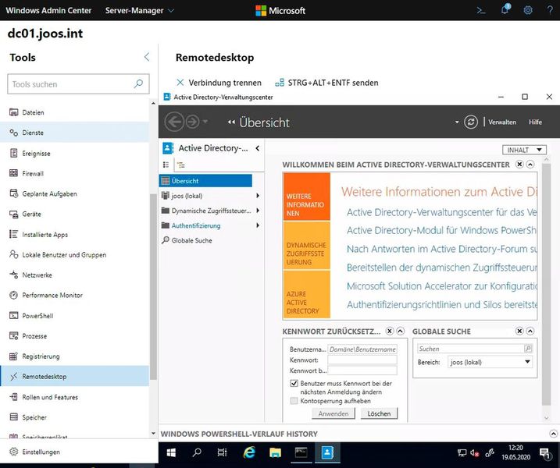Click the Kennwort input field
Viewport: 560px width, 468px height.
point(362,360)
